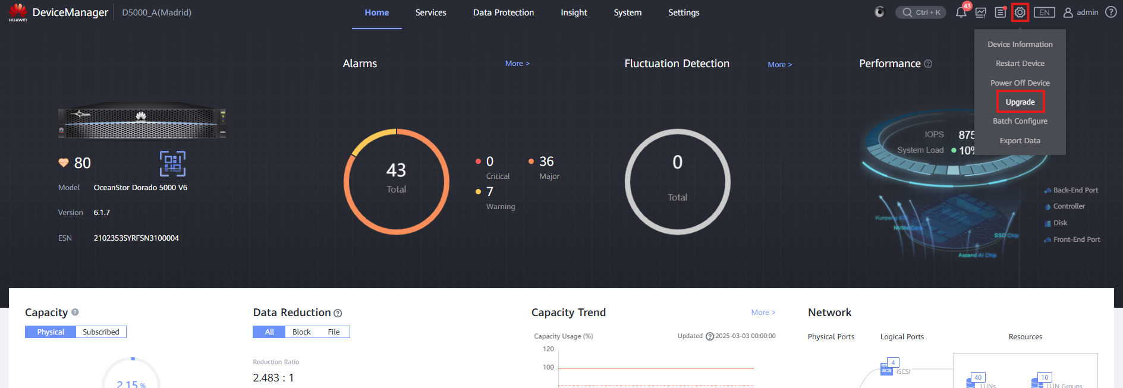Expand the admin user menu
The height and width of the screenshot is (388, 1123).
[x=1081, y=12]
